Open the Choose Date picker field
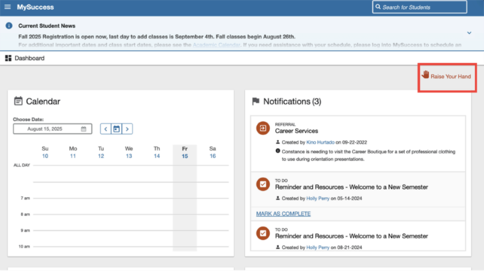484x271 pixels. (x=53, y=129)
